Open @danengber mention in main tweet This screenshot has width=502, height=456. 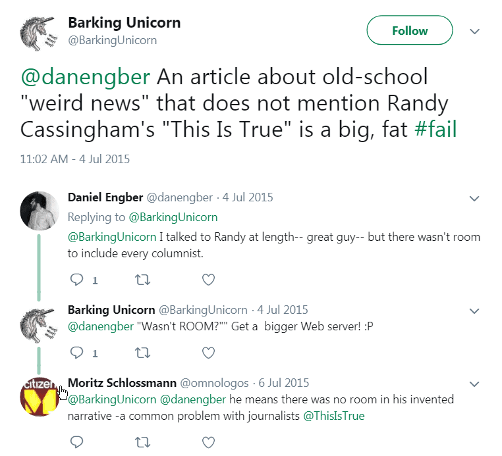(86, 77)
